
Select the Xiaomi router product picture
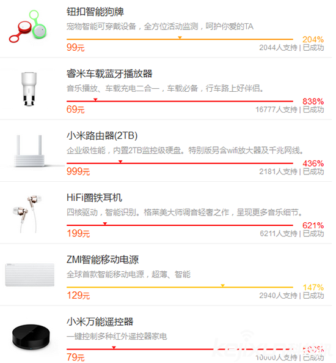pos(29,151)
